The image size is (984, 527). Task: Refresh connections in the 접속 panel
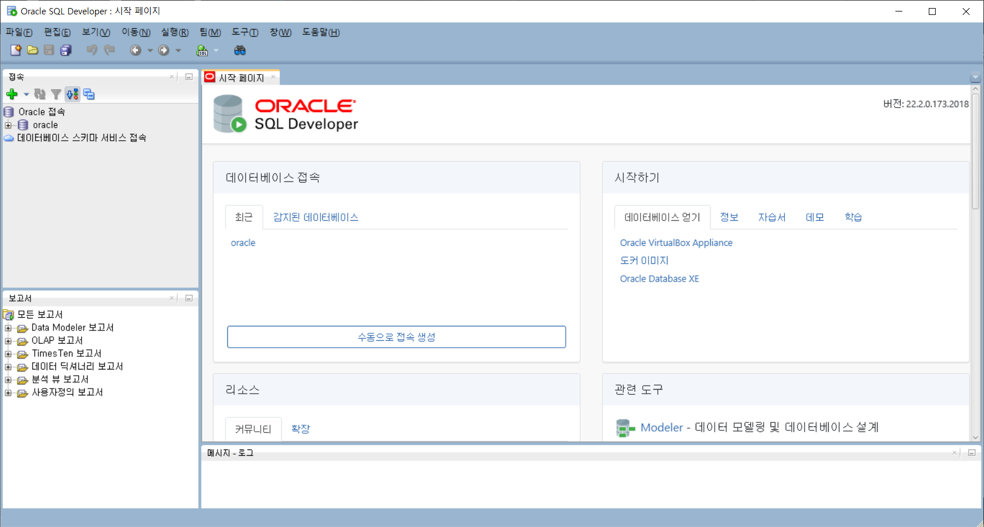40,94
